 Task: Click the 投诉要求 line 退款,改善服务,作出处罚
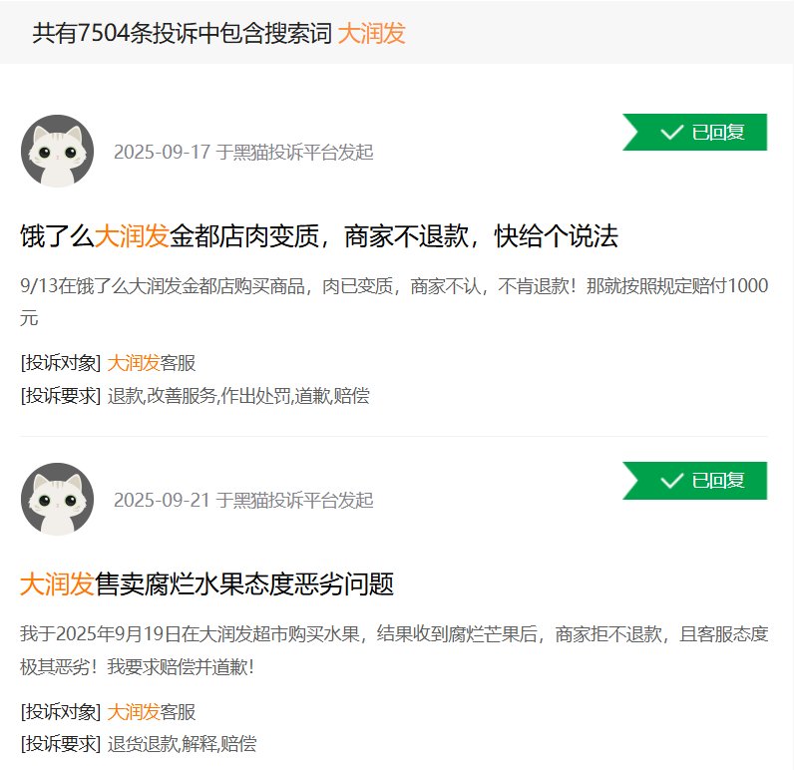tap(195, 395)
